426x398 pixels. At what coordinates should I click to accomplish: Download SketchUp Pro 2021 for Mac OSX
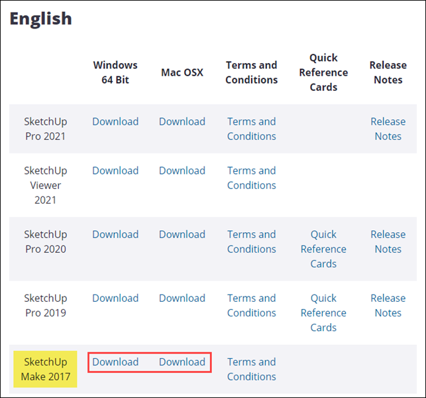[x=182, y=121]
